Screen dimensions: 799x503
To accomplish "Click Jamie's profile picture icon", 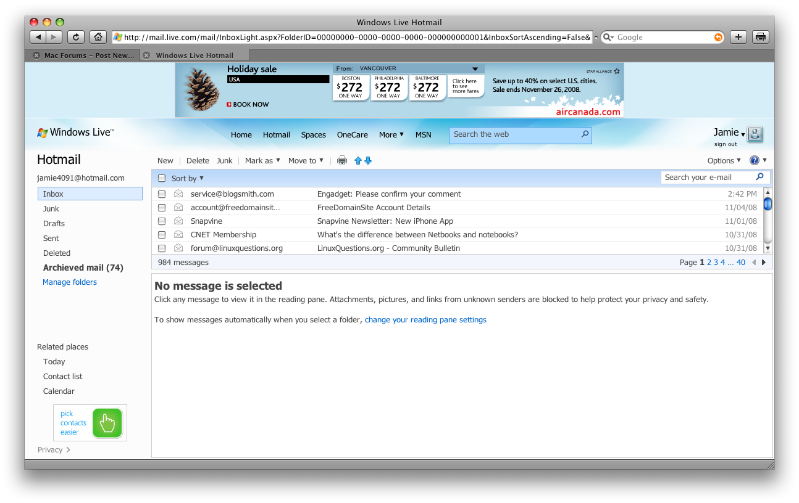I will click(x=755, y=134).
